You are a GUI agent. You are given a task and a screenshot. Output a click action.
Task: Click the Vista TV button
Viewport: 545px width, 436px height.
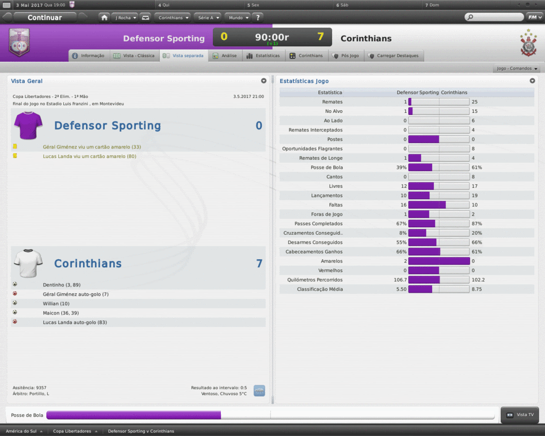520,415
